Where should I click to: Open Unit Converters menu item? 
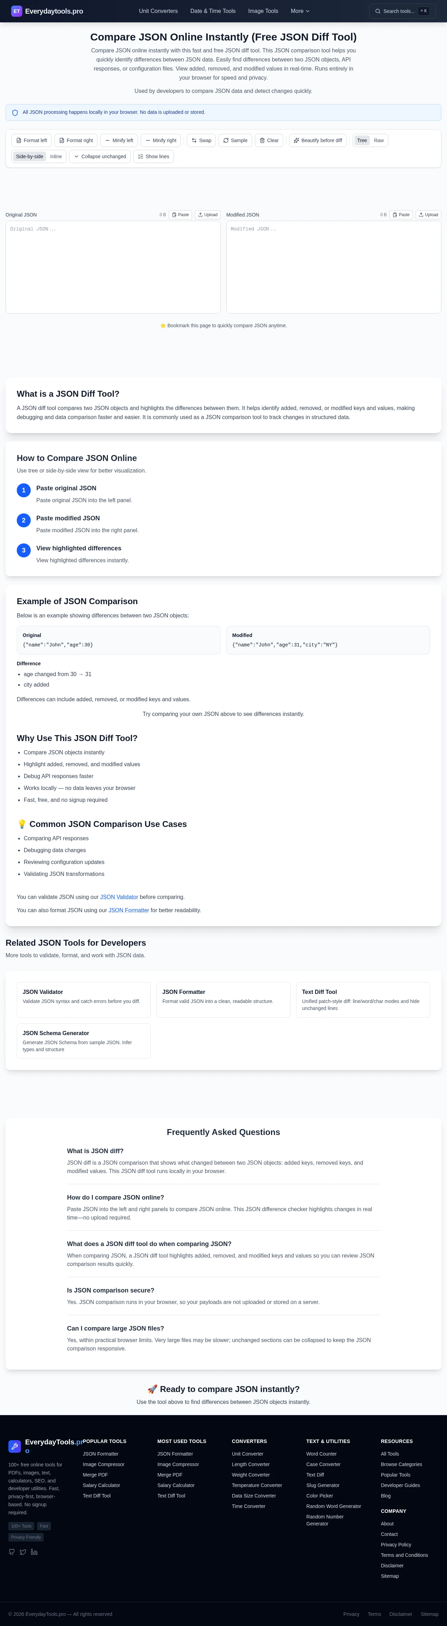pos(159,11)
